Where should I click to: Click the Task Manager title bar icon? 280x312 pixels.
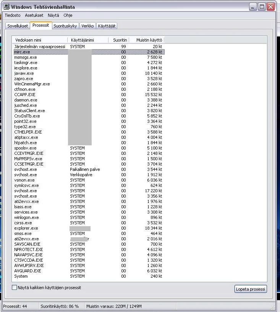[x=6, y=6]
